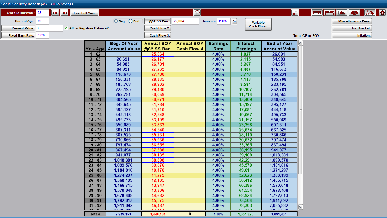
Task: Select the Beg timing radio button
Action: pos(116,21)
